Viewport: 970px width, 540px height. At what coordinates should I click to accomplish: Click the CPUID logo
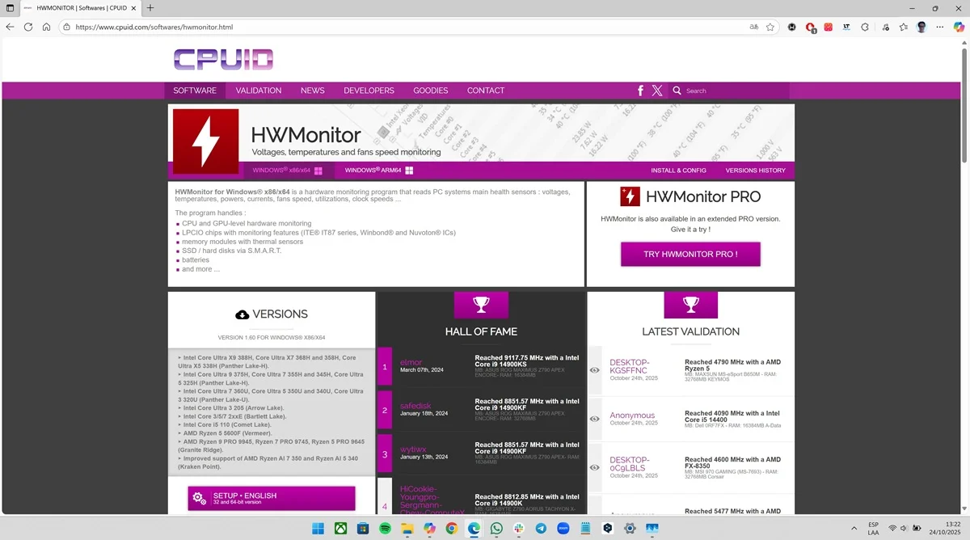[x=223, y=59]
